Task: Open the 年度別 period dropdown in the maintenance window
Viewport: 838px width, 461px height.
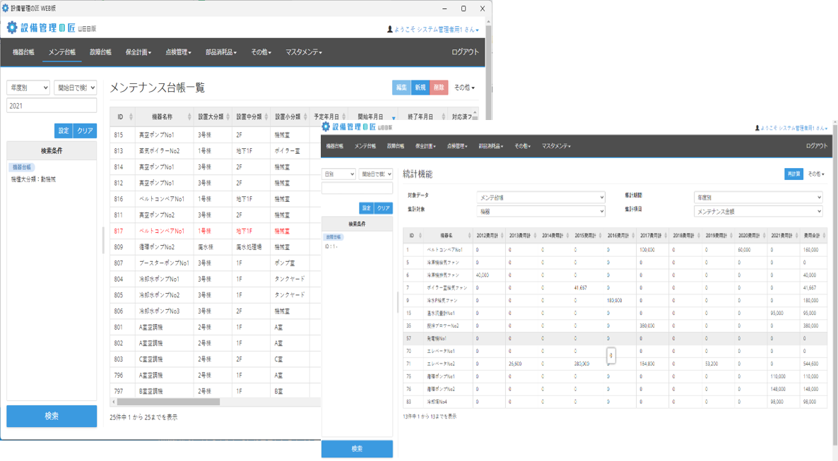Action: pos(28,88)
